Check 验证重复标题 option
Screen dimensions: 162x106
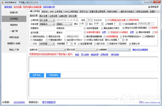[x=79, y=44]
